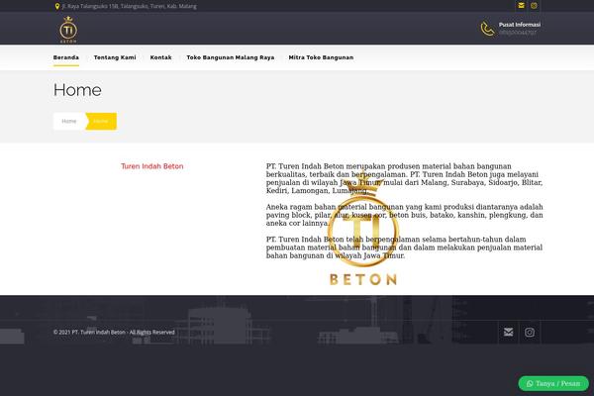The width and height of the screenshot is (594, 396).
Task: Open the Kontak menu item
Action: coord(161,57)
